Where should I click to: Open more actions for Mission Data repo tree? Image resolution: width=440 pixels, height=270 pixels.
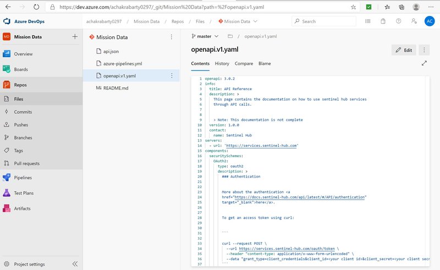[x=172, y=37]
